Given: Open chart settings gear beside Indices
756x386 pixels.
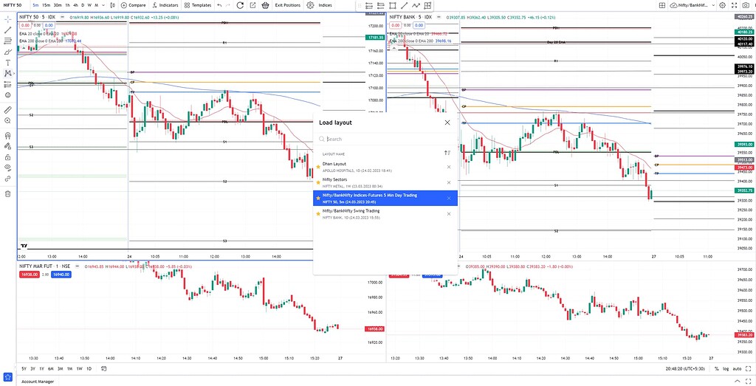Looking at the screenshot, I should tap(310, 5).
